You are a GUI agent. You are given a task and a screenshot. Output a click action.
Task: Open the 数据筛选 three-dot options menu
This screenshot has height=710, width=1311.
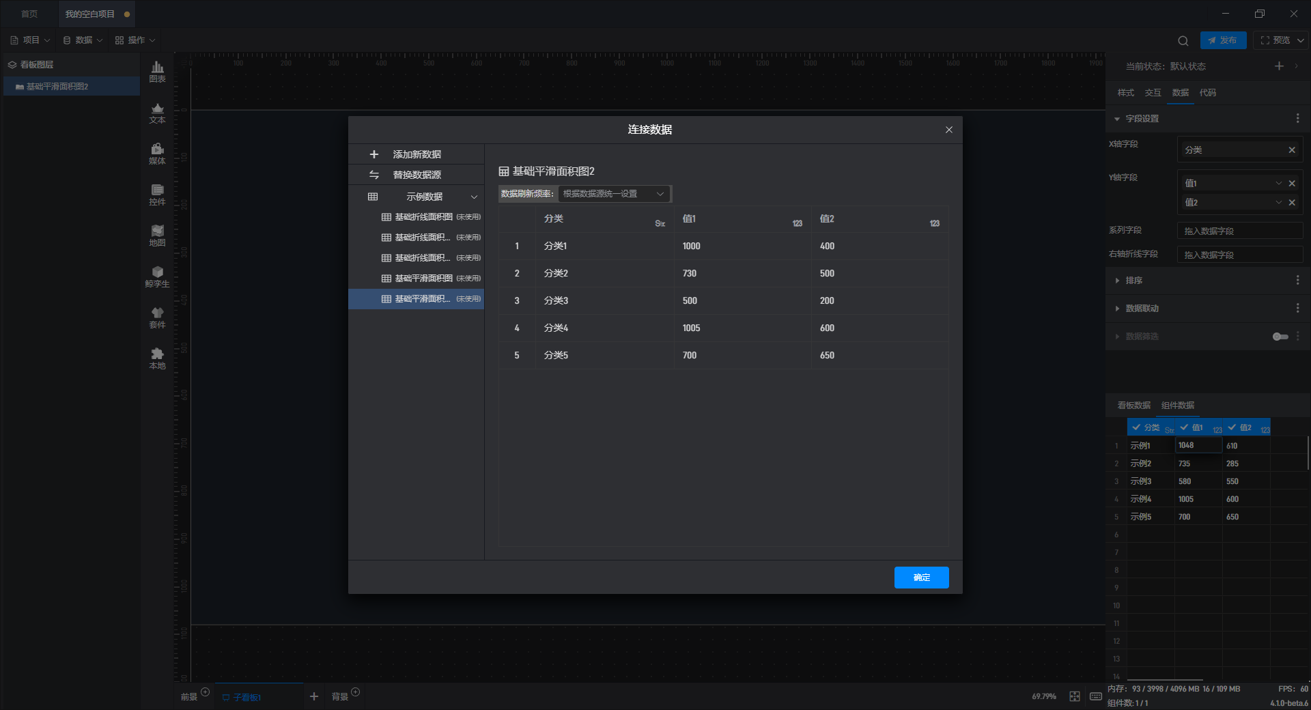1297,336
